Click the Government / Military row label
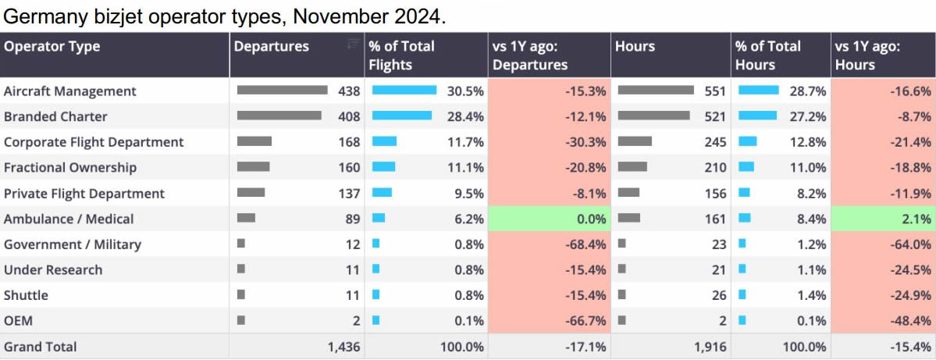 pos(73,245)
